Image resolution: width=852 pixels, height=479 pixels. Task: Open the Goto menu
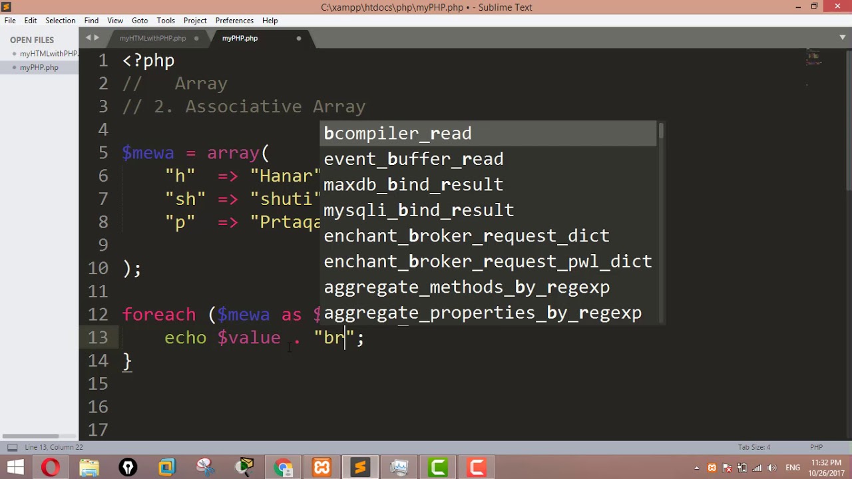pos(140,21)
